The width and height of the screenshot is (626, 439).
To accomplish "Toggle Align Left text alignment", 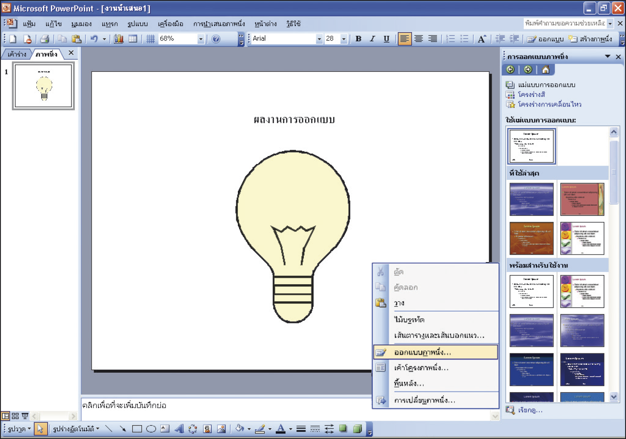I will click(404, 39).
